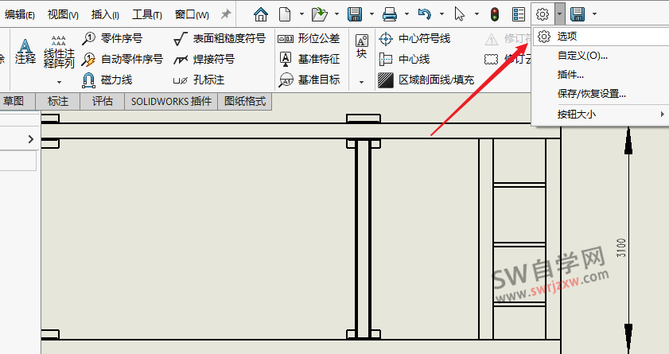Pin the menu bar with pushpin icon

pos(226,14)
